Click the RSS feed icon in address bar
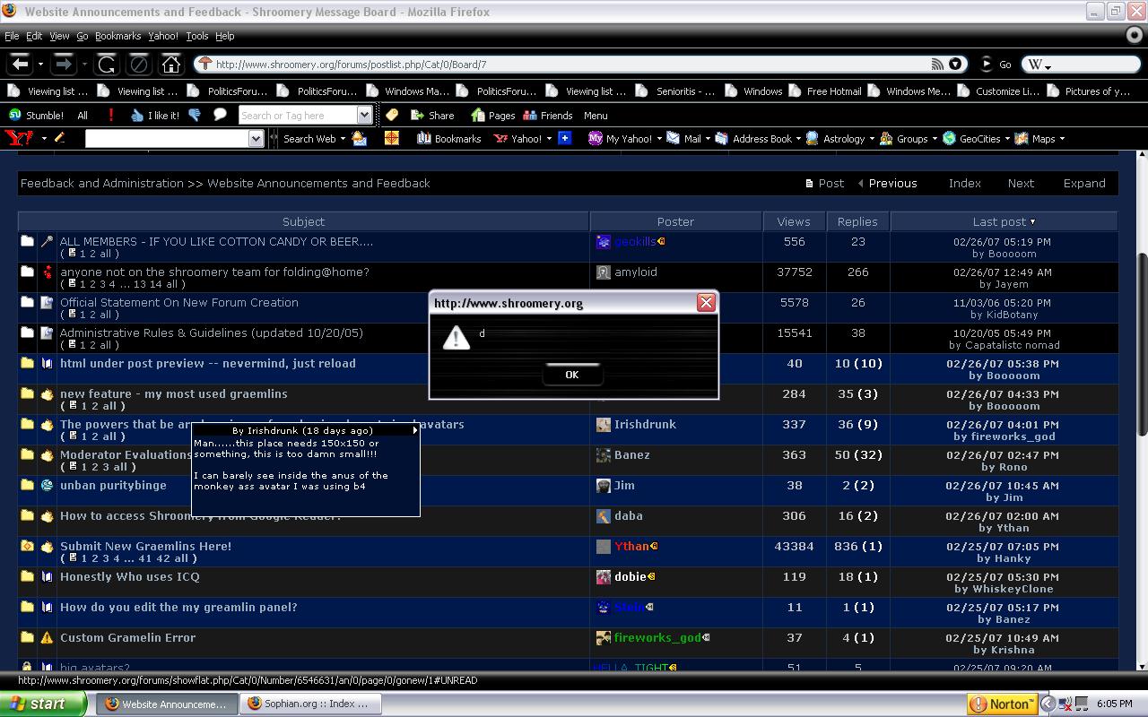Viewport: 1148px width, 717px height. (x=937, y=65)
